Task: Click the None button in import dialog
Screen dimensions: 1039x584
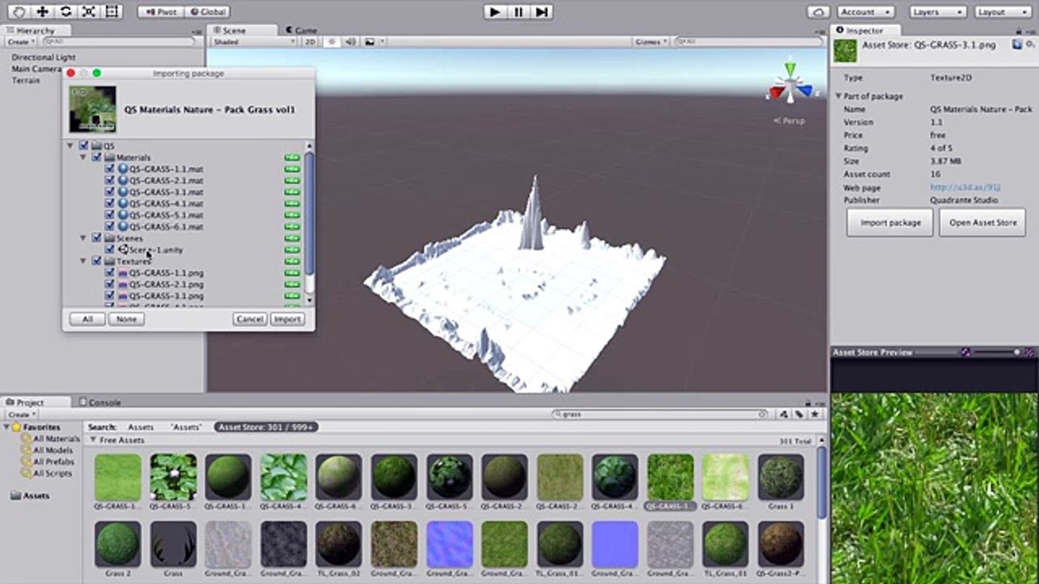Action: [126, 320]
